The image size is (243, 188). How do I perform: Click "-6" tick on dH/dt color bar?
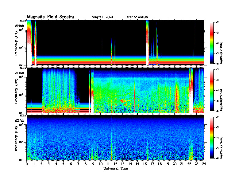217,64
